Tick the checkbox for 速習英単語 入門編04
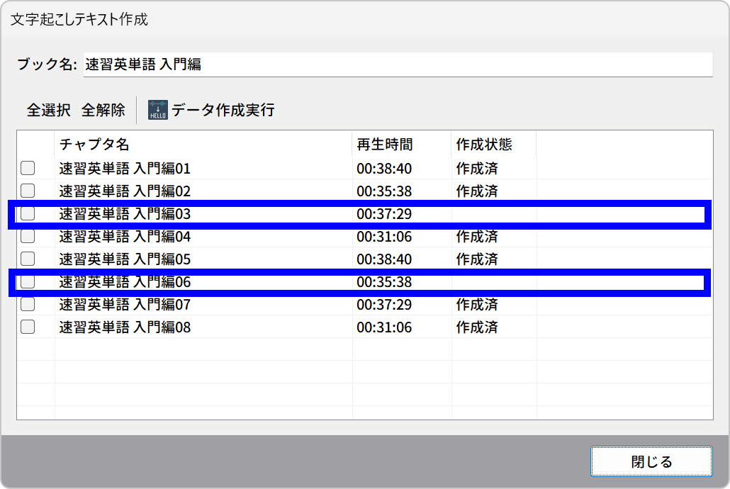 28,236
